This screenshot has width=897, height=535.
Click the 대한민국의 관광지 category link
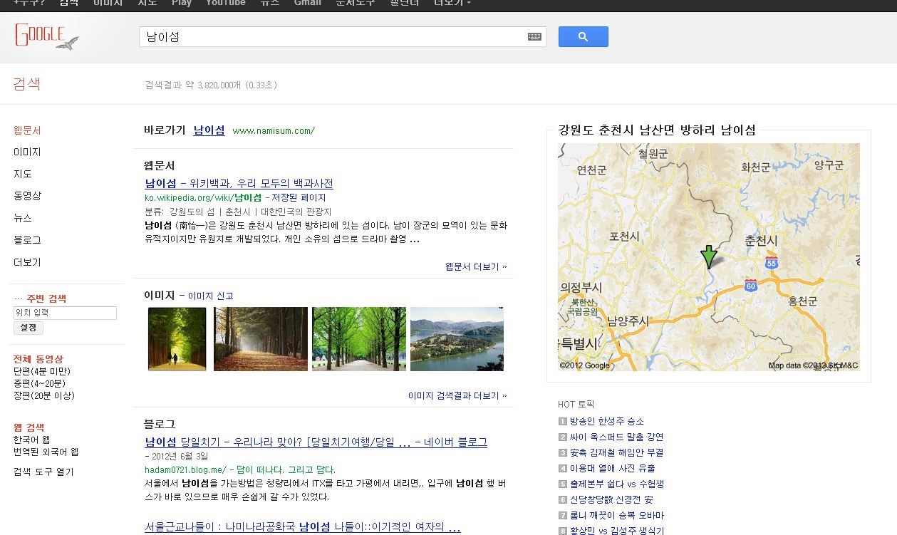(x=296, y=212)
